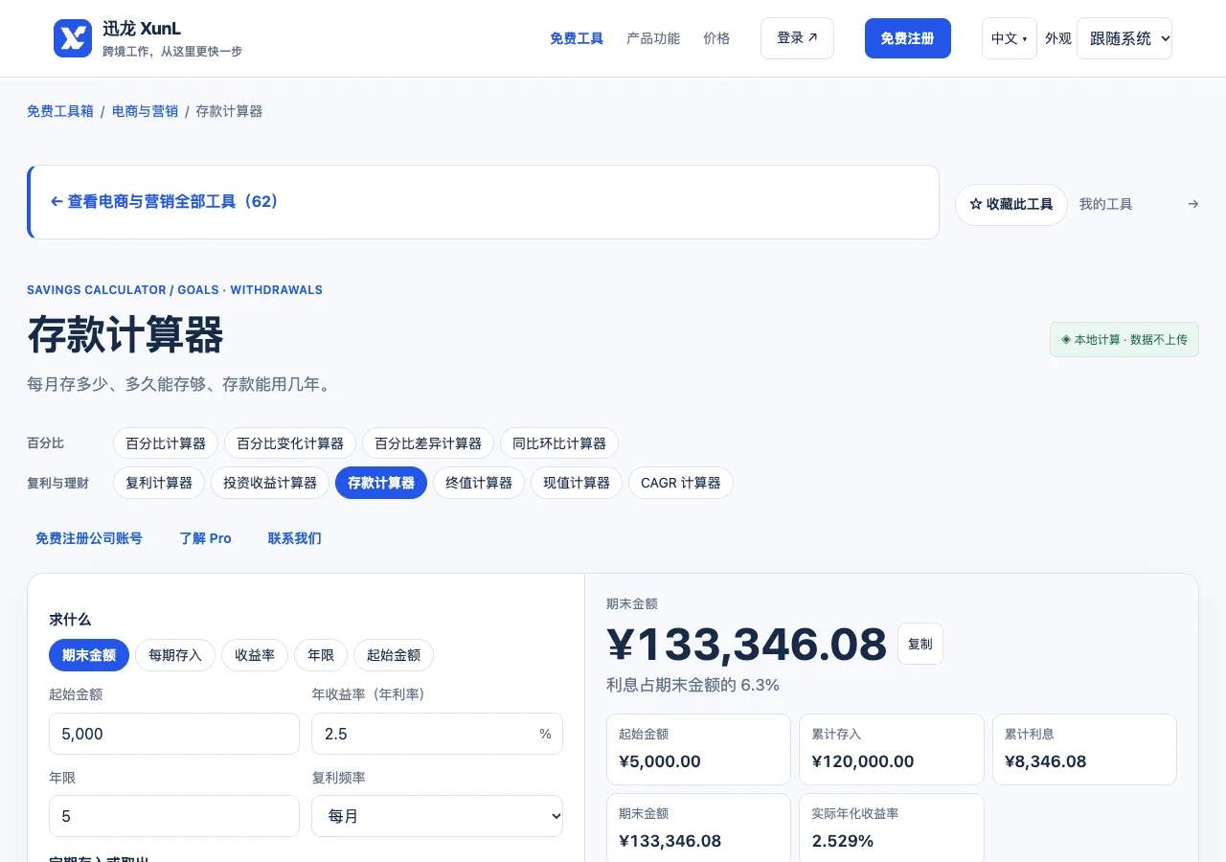Viewport: 1226px width, 862px height.
Task: Go to 免费工具箱 breadcrumb
Action: point(60,111)
